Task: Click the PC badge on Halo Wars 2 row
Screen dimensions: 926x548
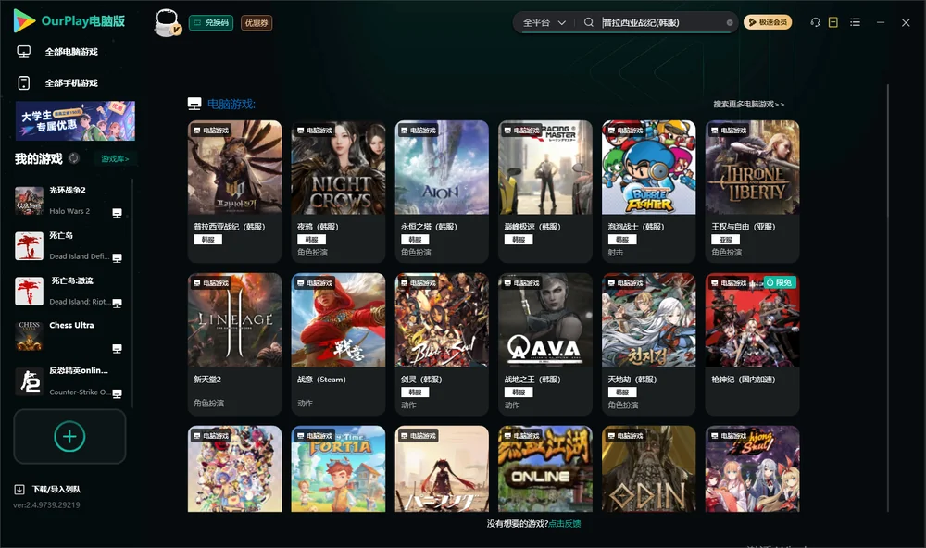Action: point(117,213)
